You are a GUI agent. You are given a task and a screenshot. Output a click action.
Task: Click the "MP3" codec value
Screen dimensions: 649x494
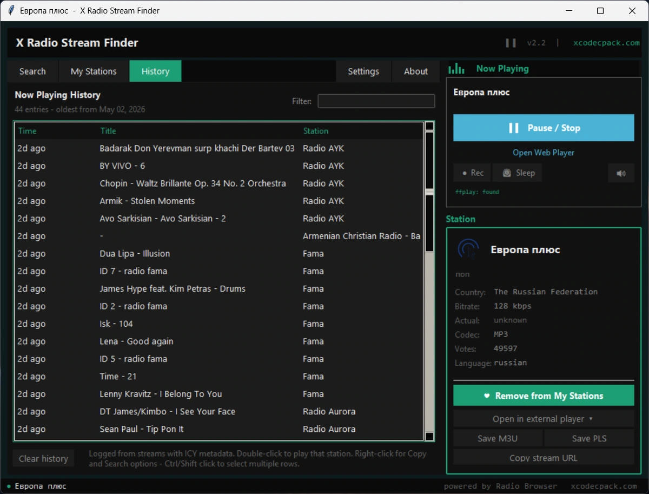point(501,334)
